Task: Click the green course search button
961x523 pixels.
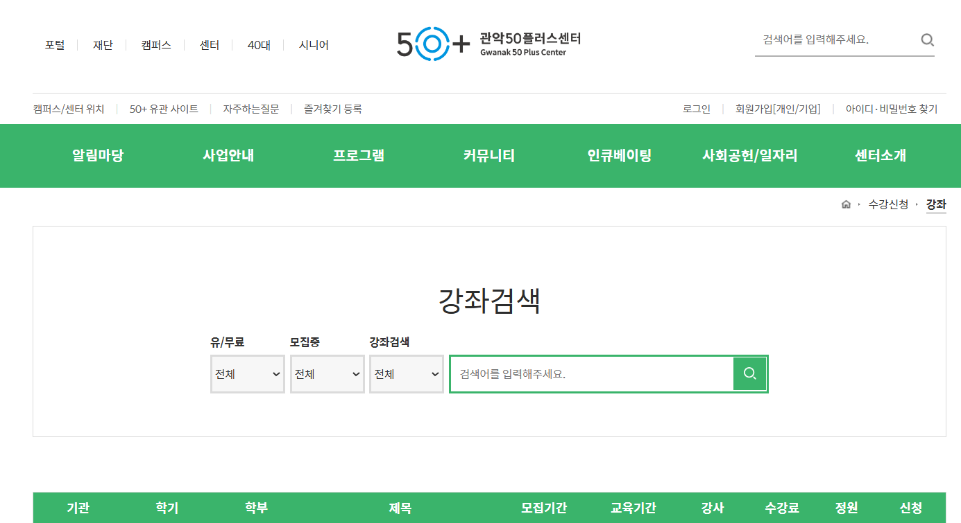Action: 749,374
